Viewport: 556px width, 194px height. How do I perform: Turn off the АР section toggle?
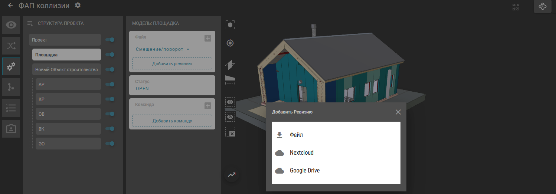[110, 84]
